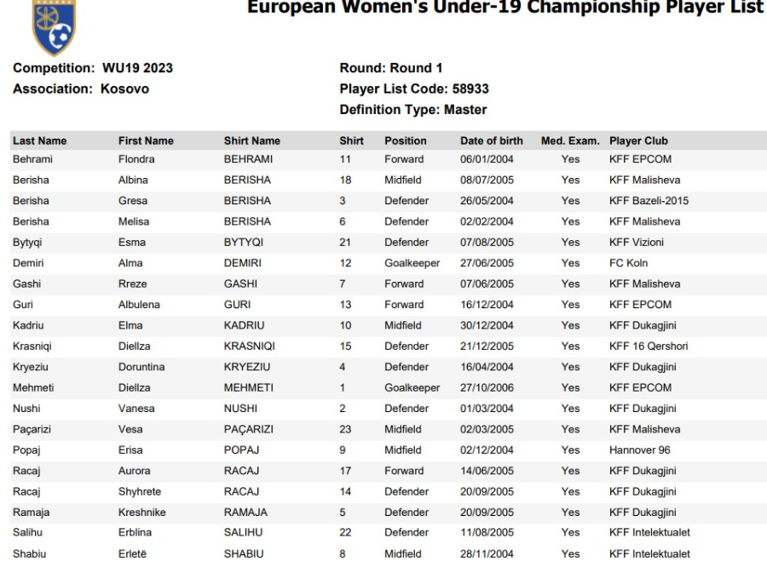Screen dimensions: 767x573
Task: Select first name "Flondra" in table
Action: [136, 159]
